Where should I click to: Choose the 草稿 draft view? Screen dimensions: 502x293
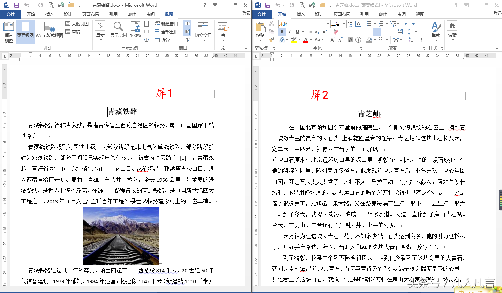[73, 32]
